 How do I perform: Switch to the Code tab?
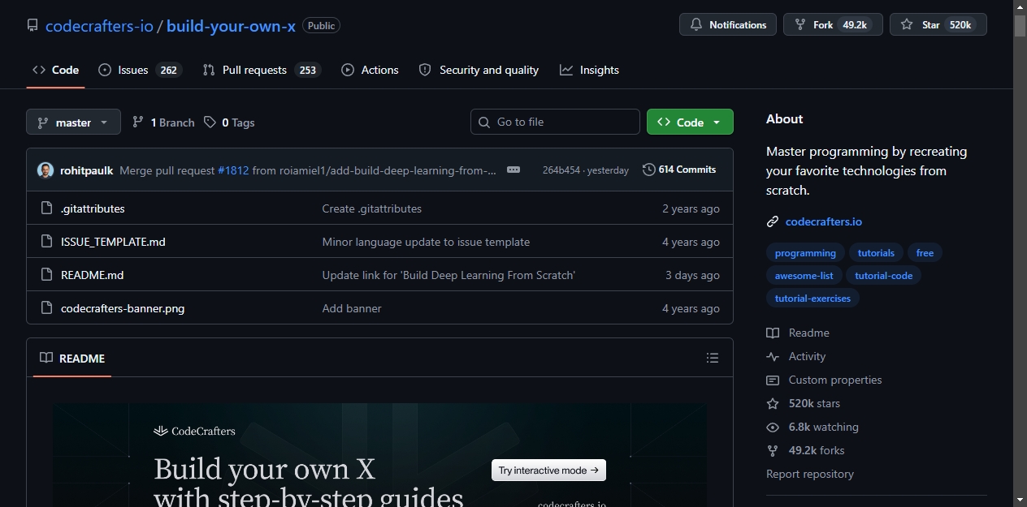[x=55, y=70]
